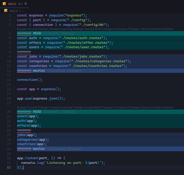Click the ======= separator on line 8
Viewport: 184px width, 175px height.
[x=24, y=52]
